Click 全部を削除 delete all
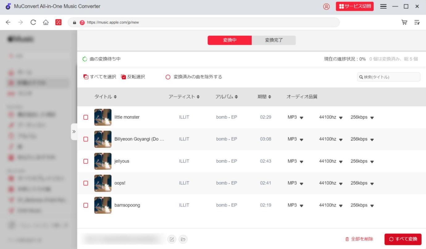 359,239
